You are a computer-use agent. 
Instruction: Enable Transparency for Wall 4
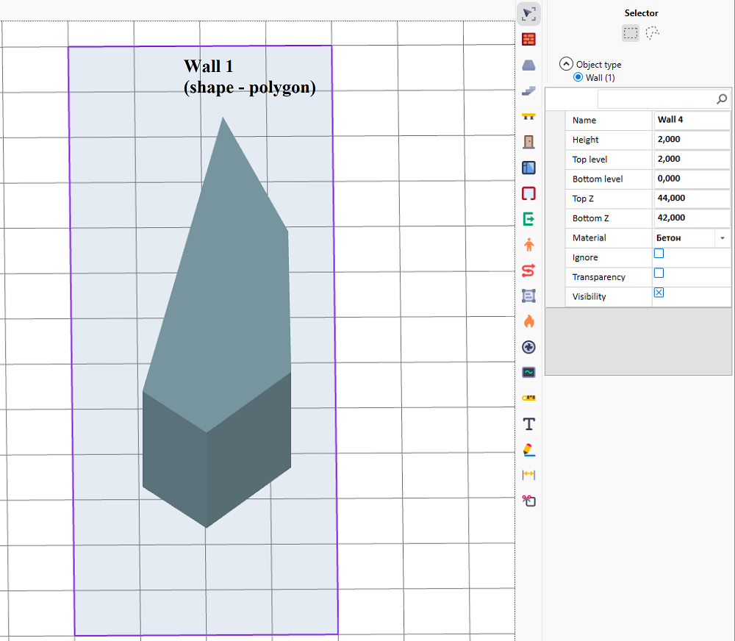coord(659,273)
